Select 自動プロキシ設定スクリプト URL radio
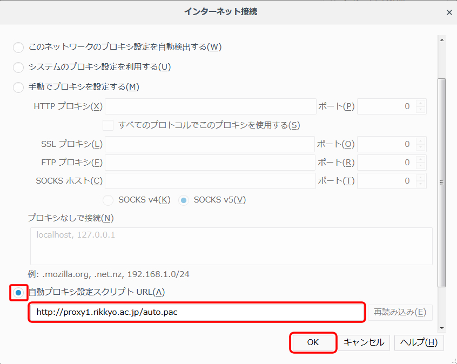This screenshot has width=457, height=364. [x=18, y=292]
